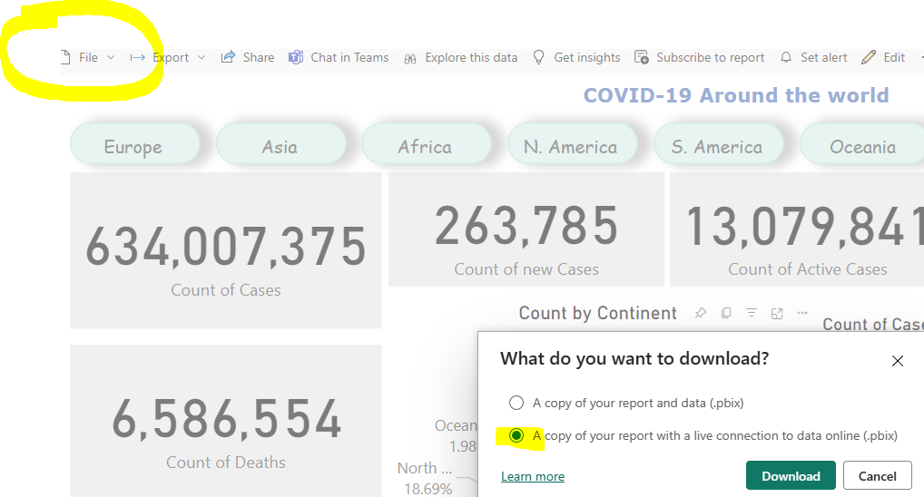Click the pencil Edit icon

pyautogui.click(x=868, y=57)
